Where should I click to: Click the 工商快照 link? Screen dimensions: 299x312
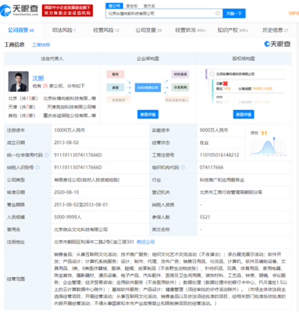point(41,45)
